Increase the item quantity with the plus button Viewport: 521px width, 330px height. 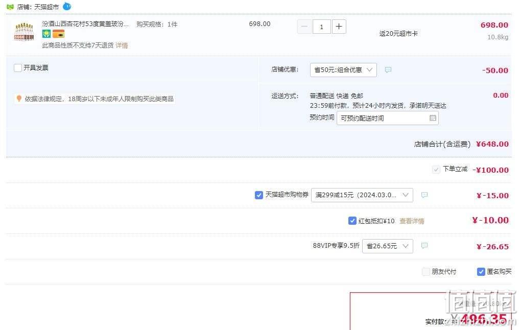pyautogui.click(x=339, y=27)
